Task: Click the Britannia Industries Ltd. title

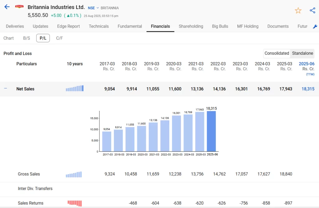Action: click(56, 7)
